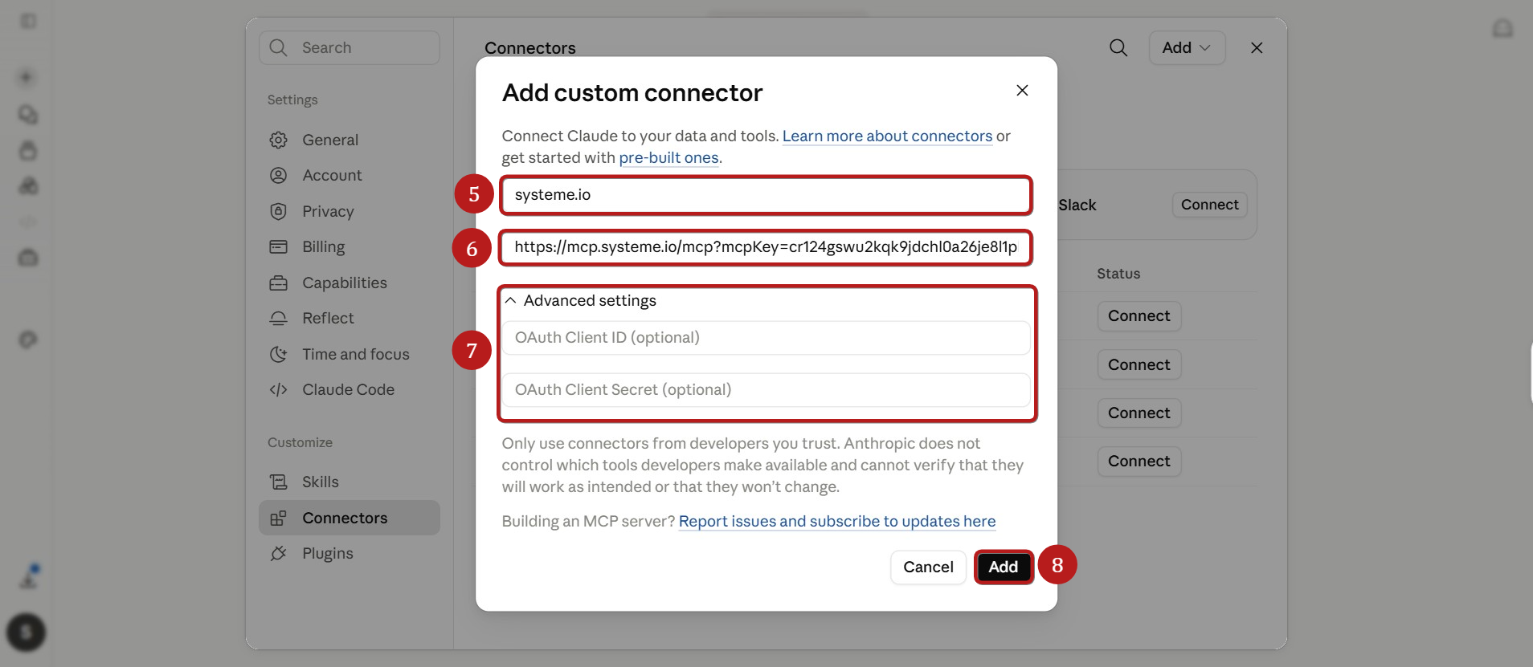Collapse the Advanced settings section
The height and width of the screenshot is (667, 1533).
click(510, 300)
